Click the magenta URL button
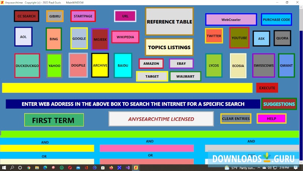Screen dimensions: 303x171 point(125,16)
